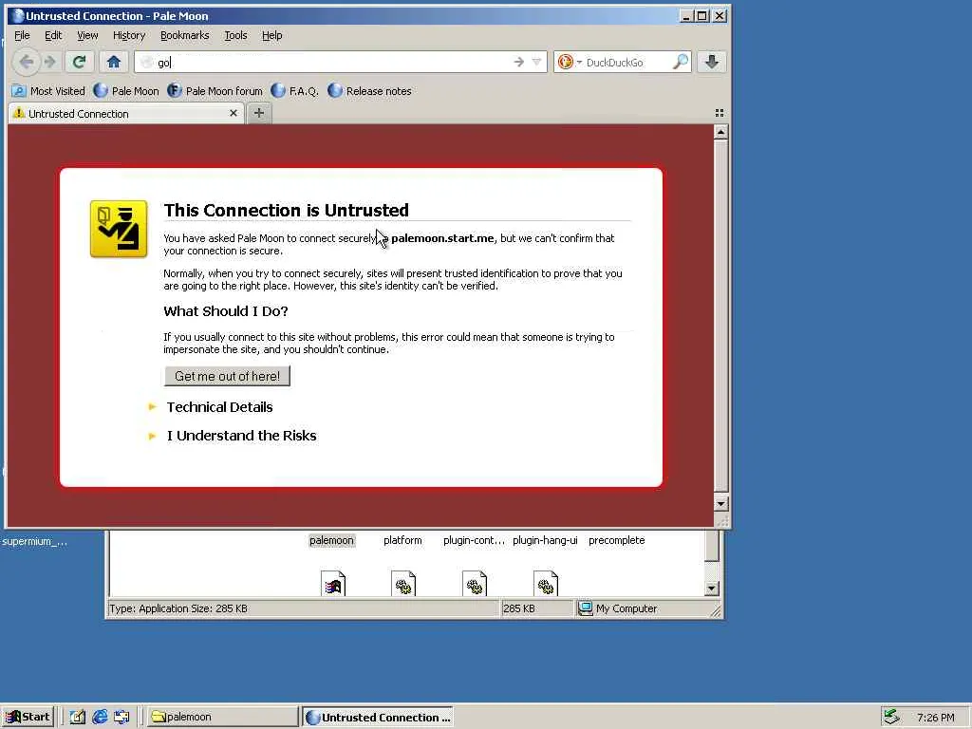
Task: Click the page scrollbar down arrow
Action: tap(720, 503)
